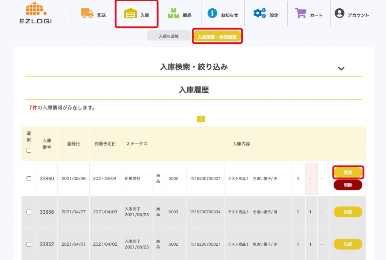Expand the 入庫検索・絞り込み chevron
Screen dimensions: 386x260
click(341, 69)
